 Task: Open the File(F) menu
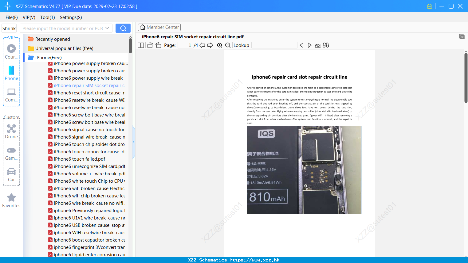(x=12, y=17)
